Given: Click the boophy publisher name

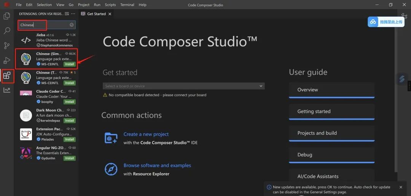Looking at the screenshot, I should pos(47,102).
